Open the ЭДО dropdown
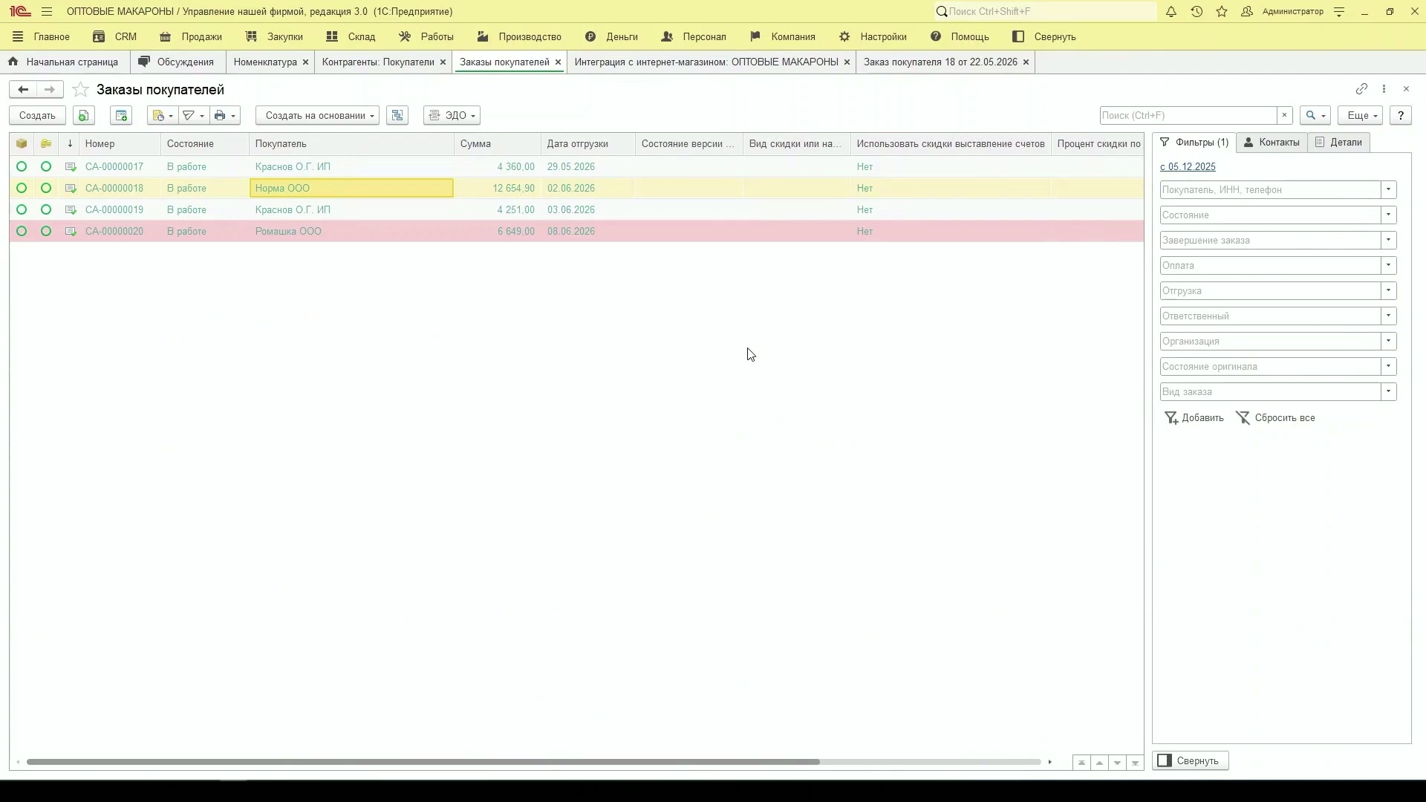Screen dimensions: 1426x802 point(452,116)
